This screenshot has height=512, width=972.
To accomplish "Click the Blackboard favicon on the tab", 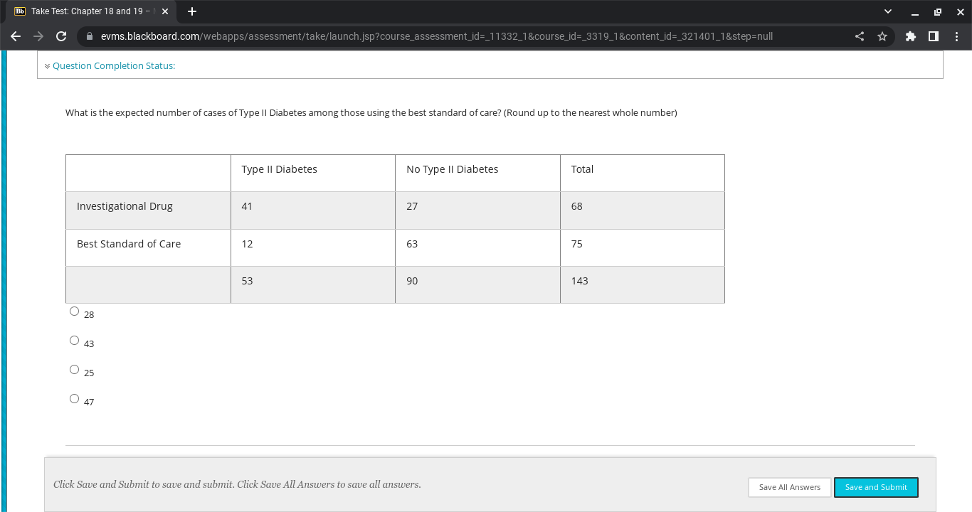I will [20, 11].
